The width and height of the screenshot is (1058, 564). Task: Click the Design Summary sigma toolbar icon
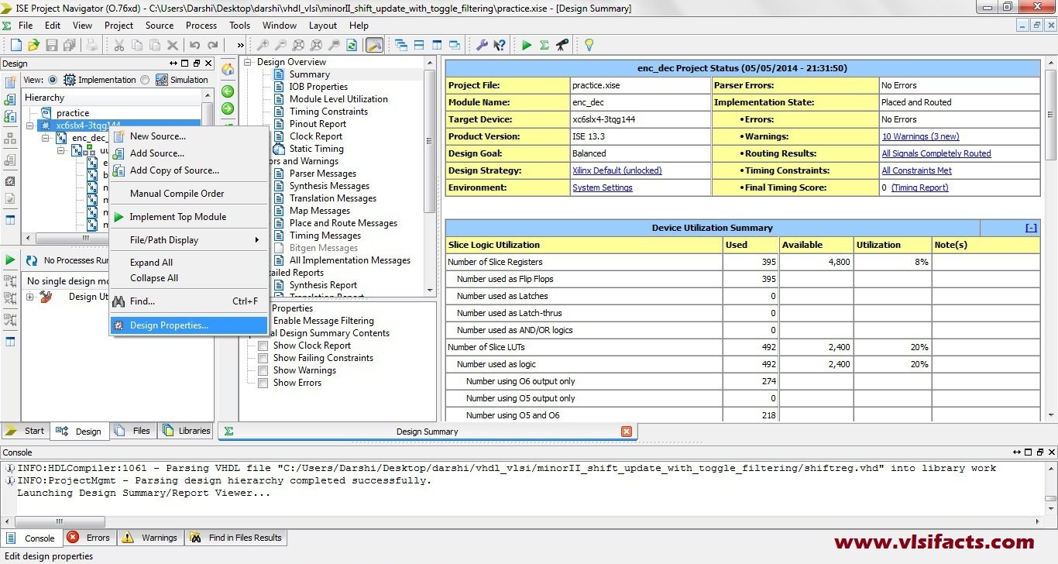coord(544,45)
